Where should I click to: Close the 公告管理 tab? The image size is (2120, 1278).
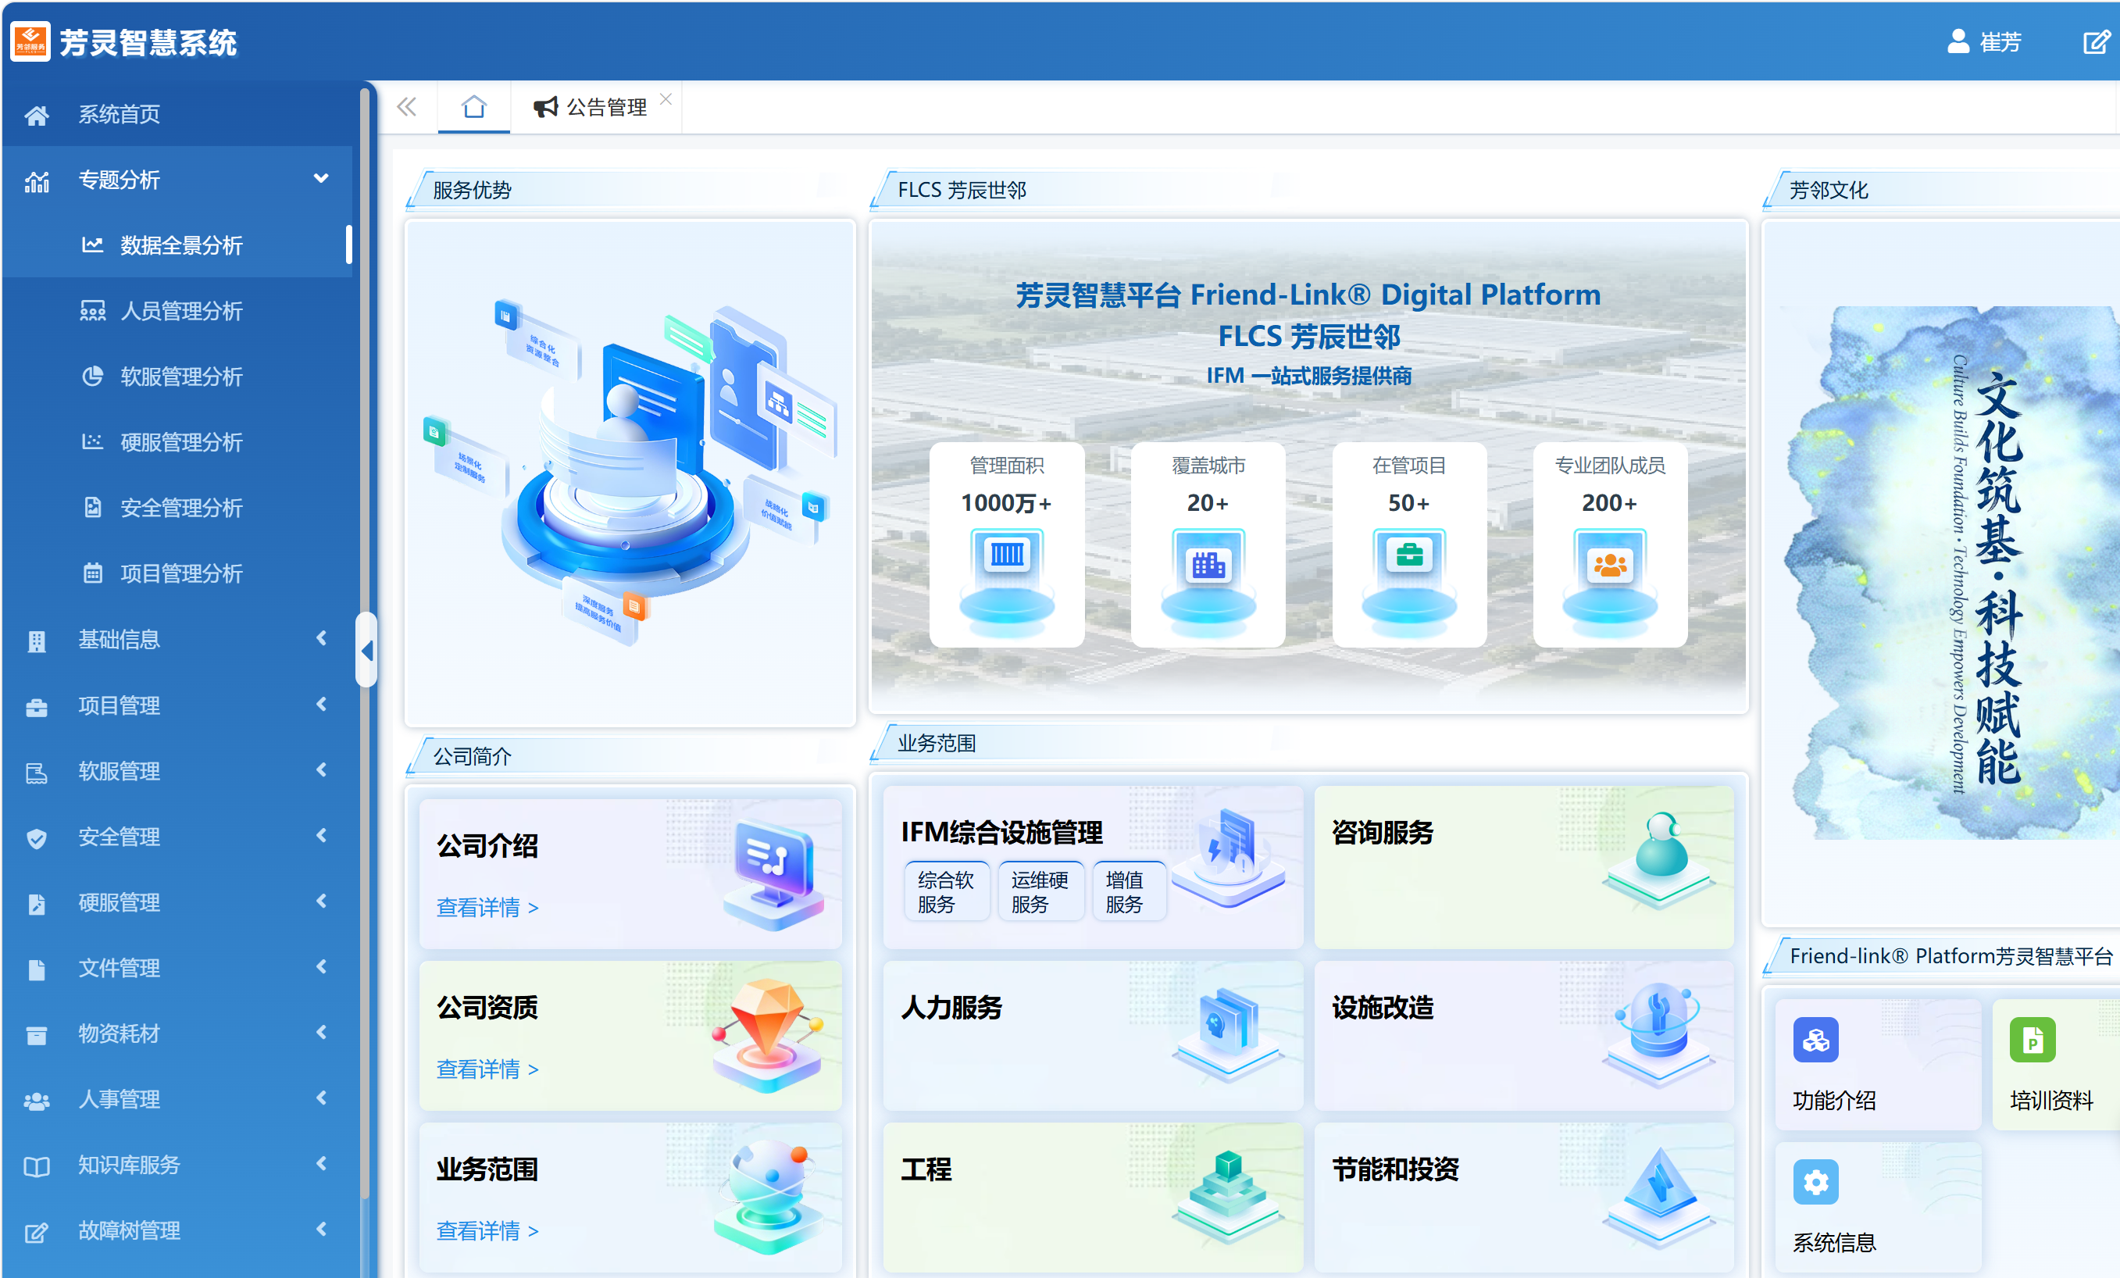click(666, 99)
